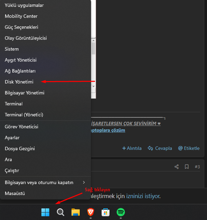Open Mobility Center from menu
This screenshot has height=220, width=207.
(46, 16)
